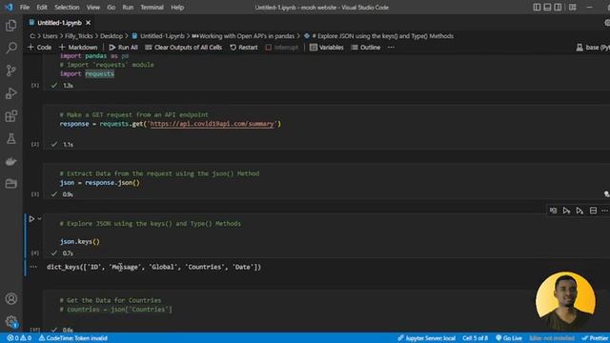Open the Edit menu
The image size is (610, 343).
42,7
